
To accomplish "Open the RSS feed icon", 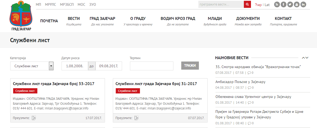I will click(277, 4).
